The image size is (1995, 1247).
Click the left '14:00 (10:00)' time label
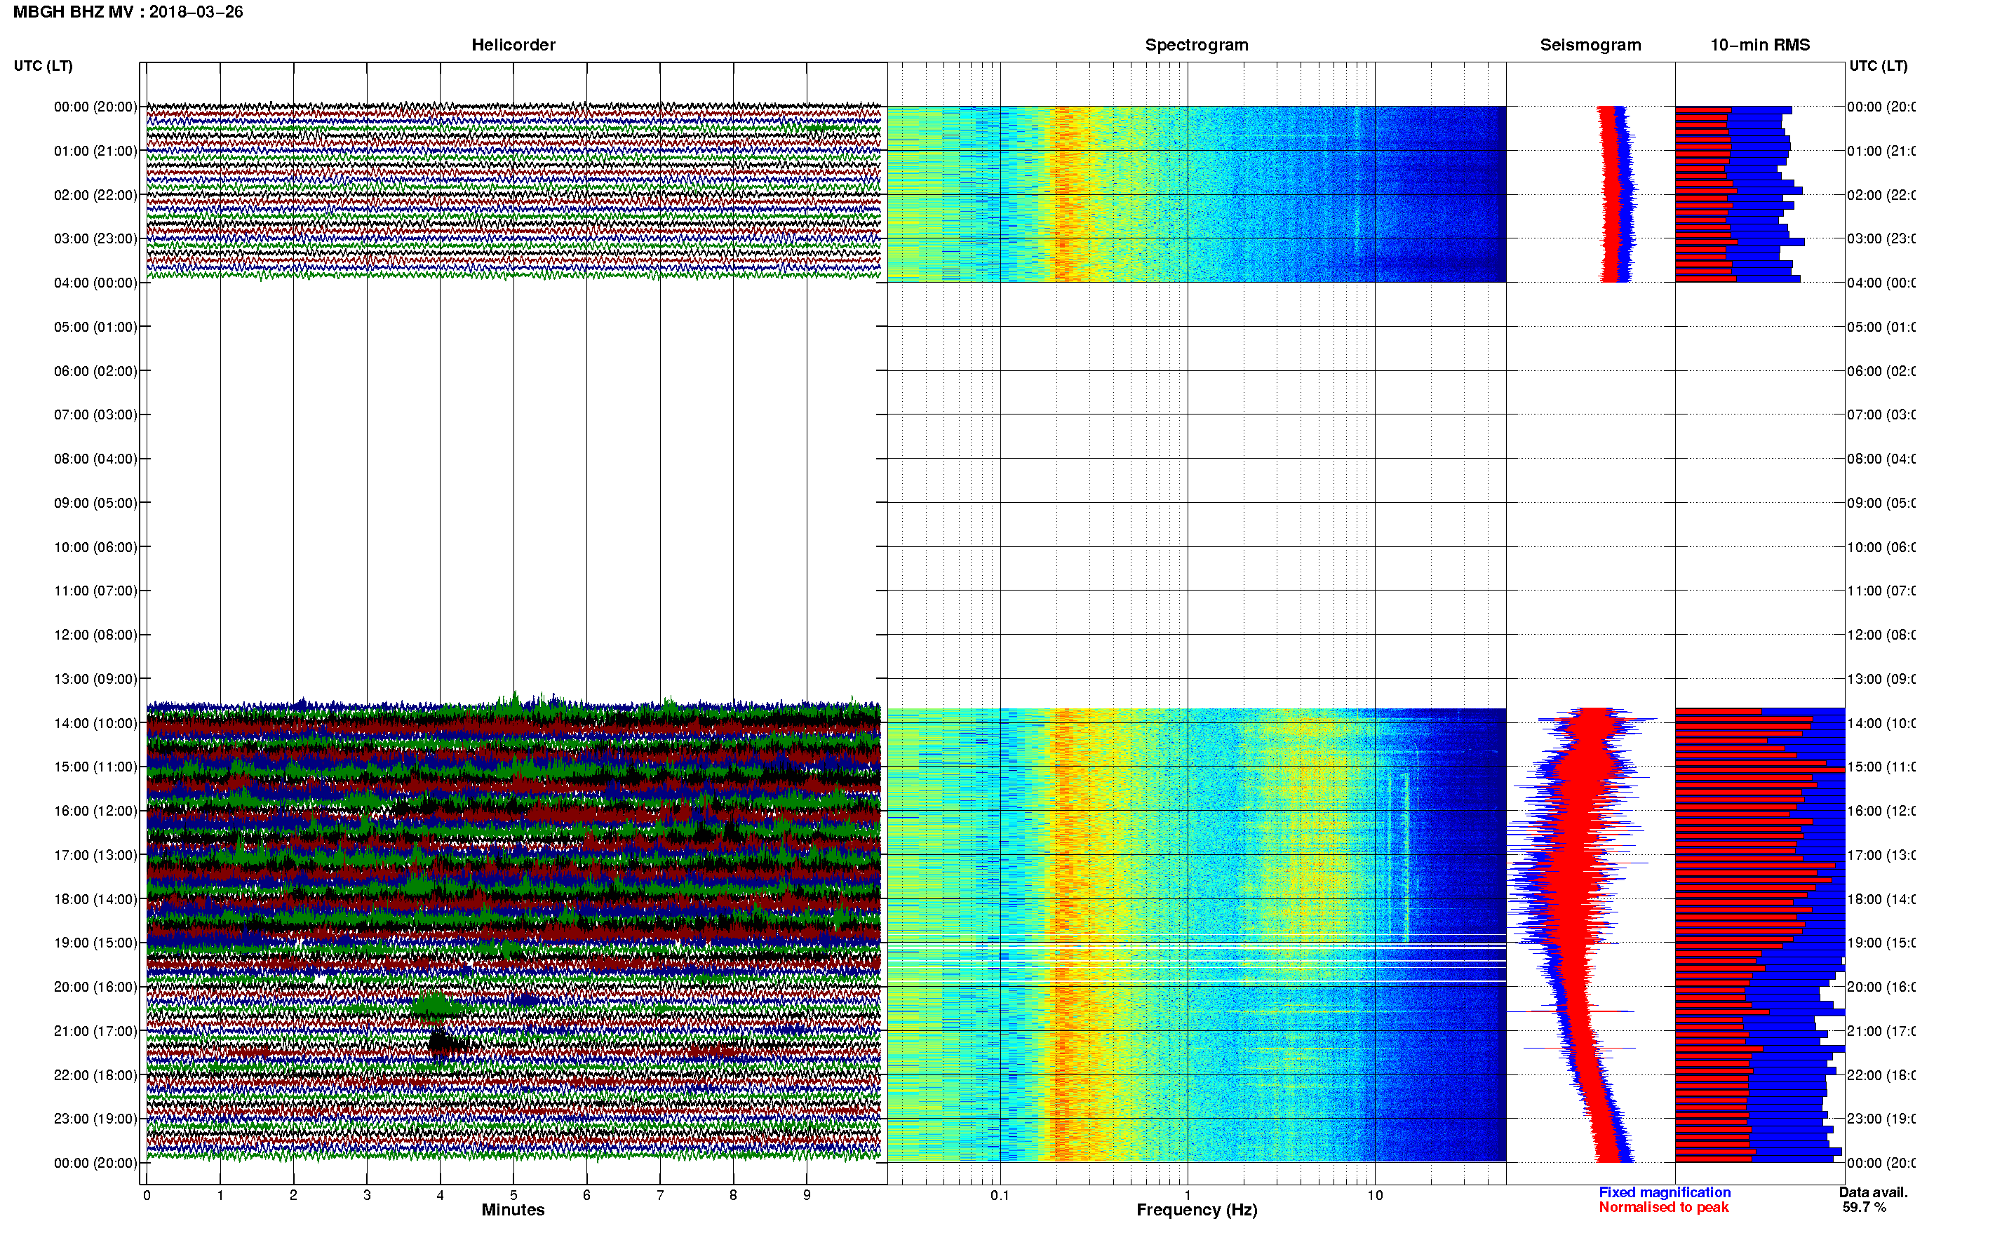[x=95, y=723]
